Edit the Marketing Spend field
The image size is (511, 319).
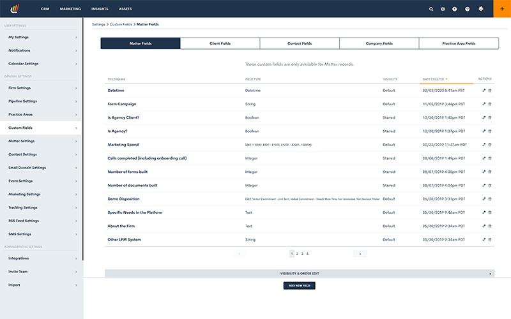pos(484,145)
